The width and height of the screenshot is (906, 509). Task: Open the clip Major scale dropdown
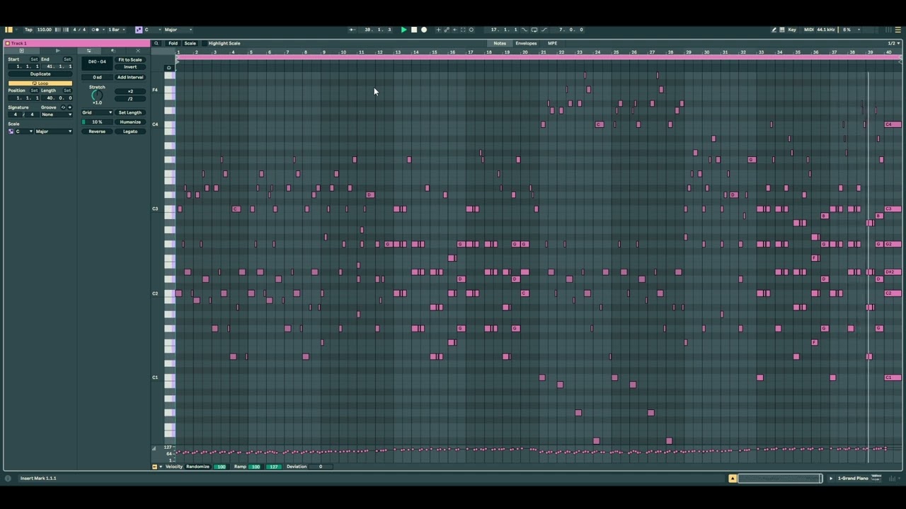point(54,131)
